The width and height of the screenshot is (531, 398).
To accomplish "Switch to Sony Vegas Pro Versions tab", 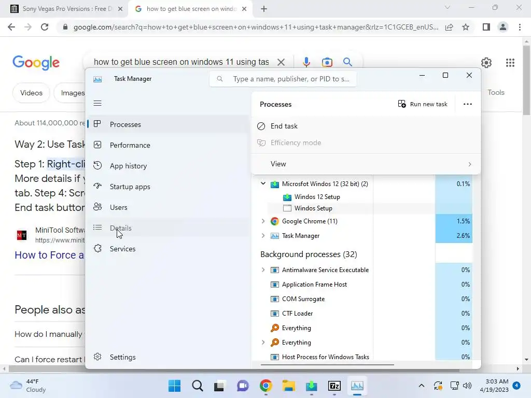I will [x=66, y=9].
